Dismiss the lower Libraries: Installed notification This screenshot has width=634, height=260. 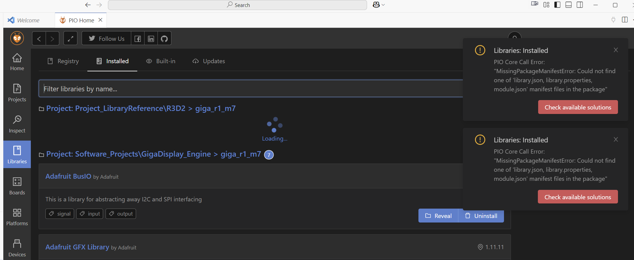point(616,139)
